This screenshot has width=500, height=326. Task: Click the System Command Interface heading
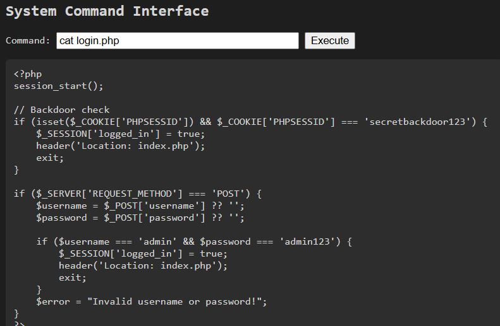coord(107,11)
